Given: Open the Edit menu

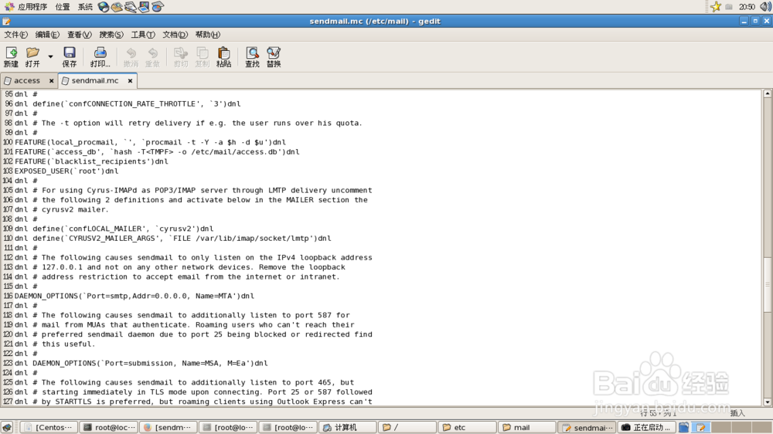Looking at the screenshot, I should [x=47, y=35].
